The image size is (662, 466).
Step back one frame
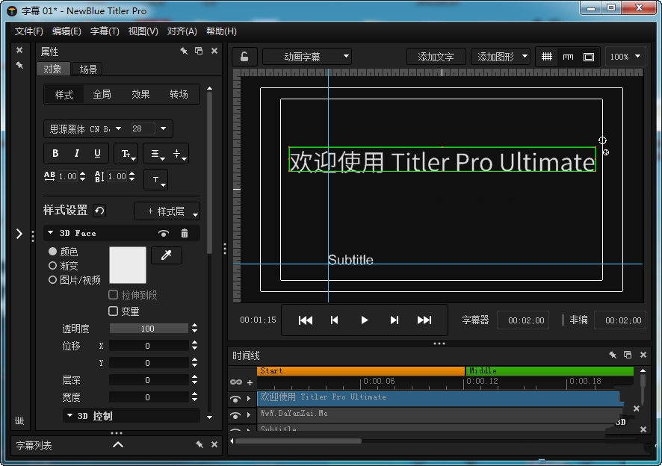pyautogui.click(x=335, y=320)
